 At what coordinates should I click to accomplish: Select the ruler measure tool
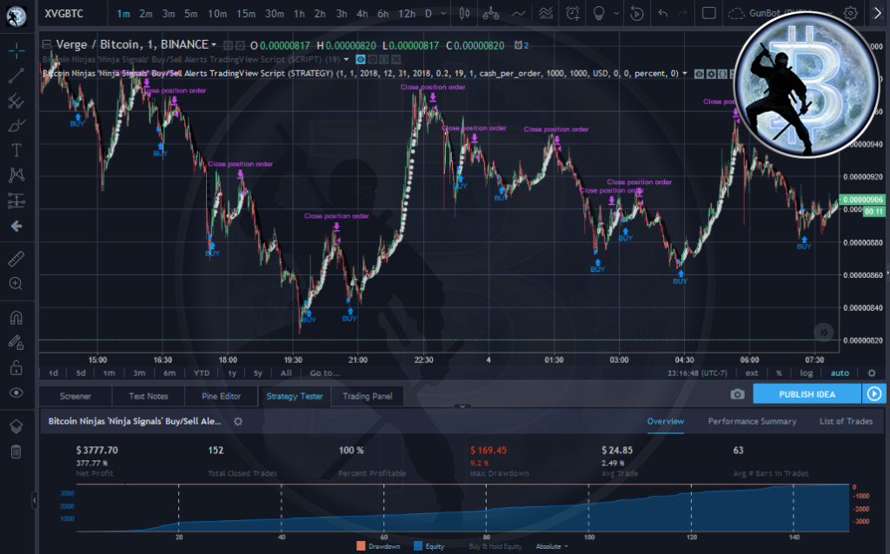[17, 259]
